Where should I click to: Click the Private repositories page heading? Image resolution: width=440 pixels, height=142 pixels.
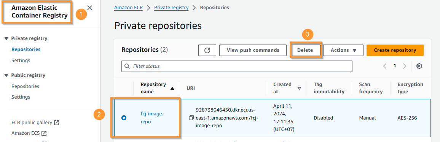(x=158, y=26)
